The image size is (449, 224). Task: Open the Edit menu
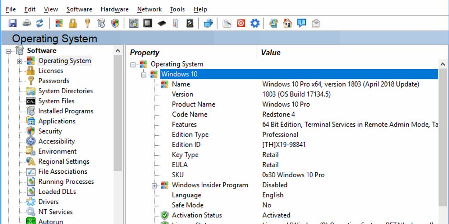point(30,9)
